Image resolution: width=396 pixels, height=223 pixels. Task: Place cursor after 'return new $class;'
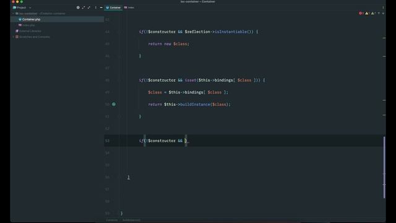[189, 44]
